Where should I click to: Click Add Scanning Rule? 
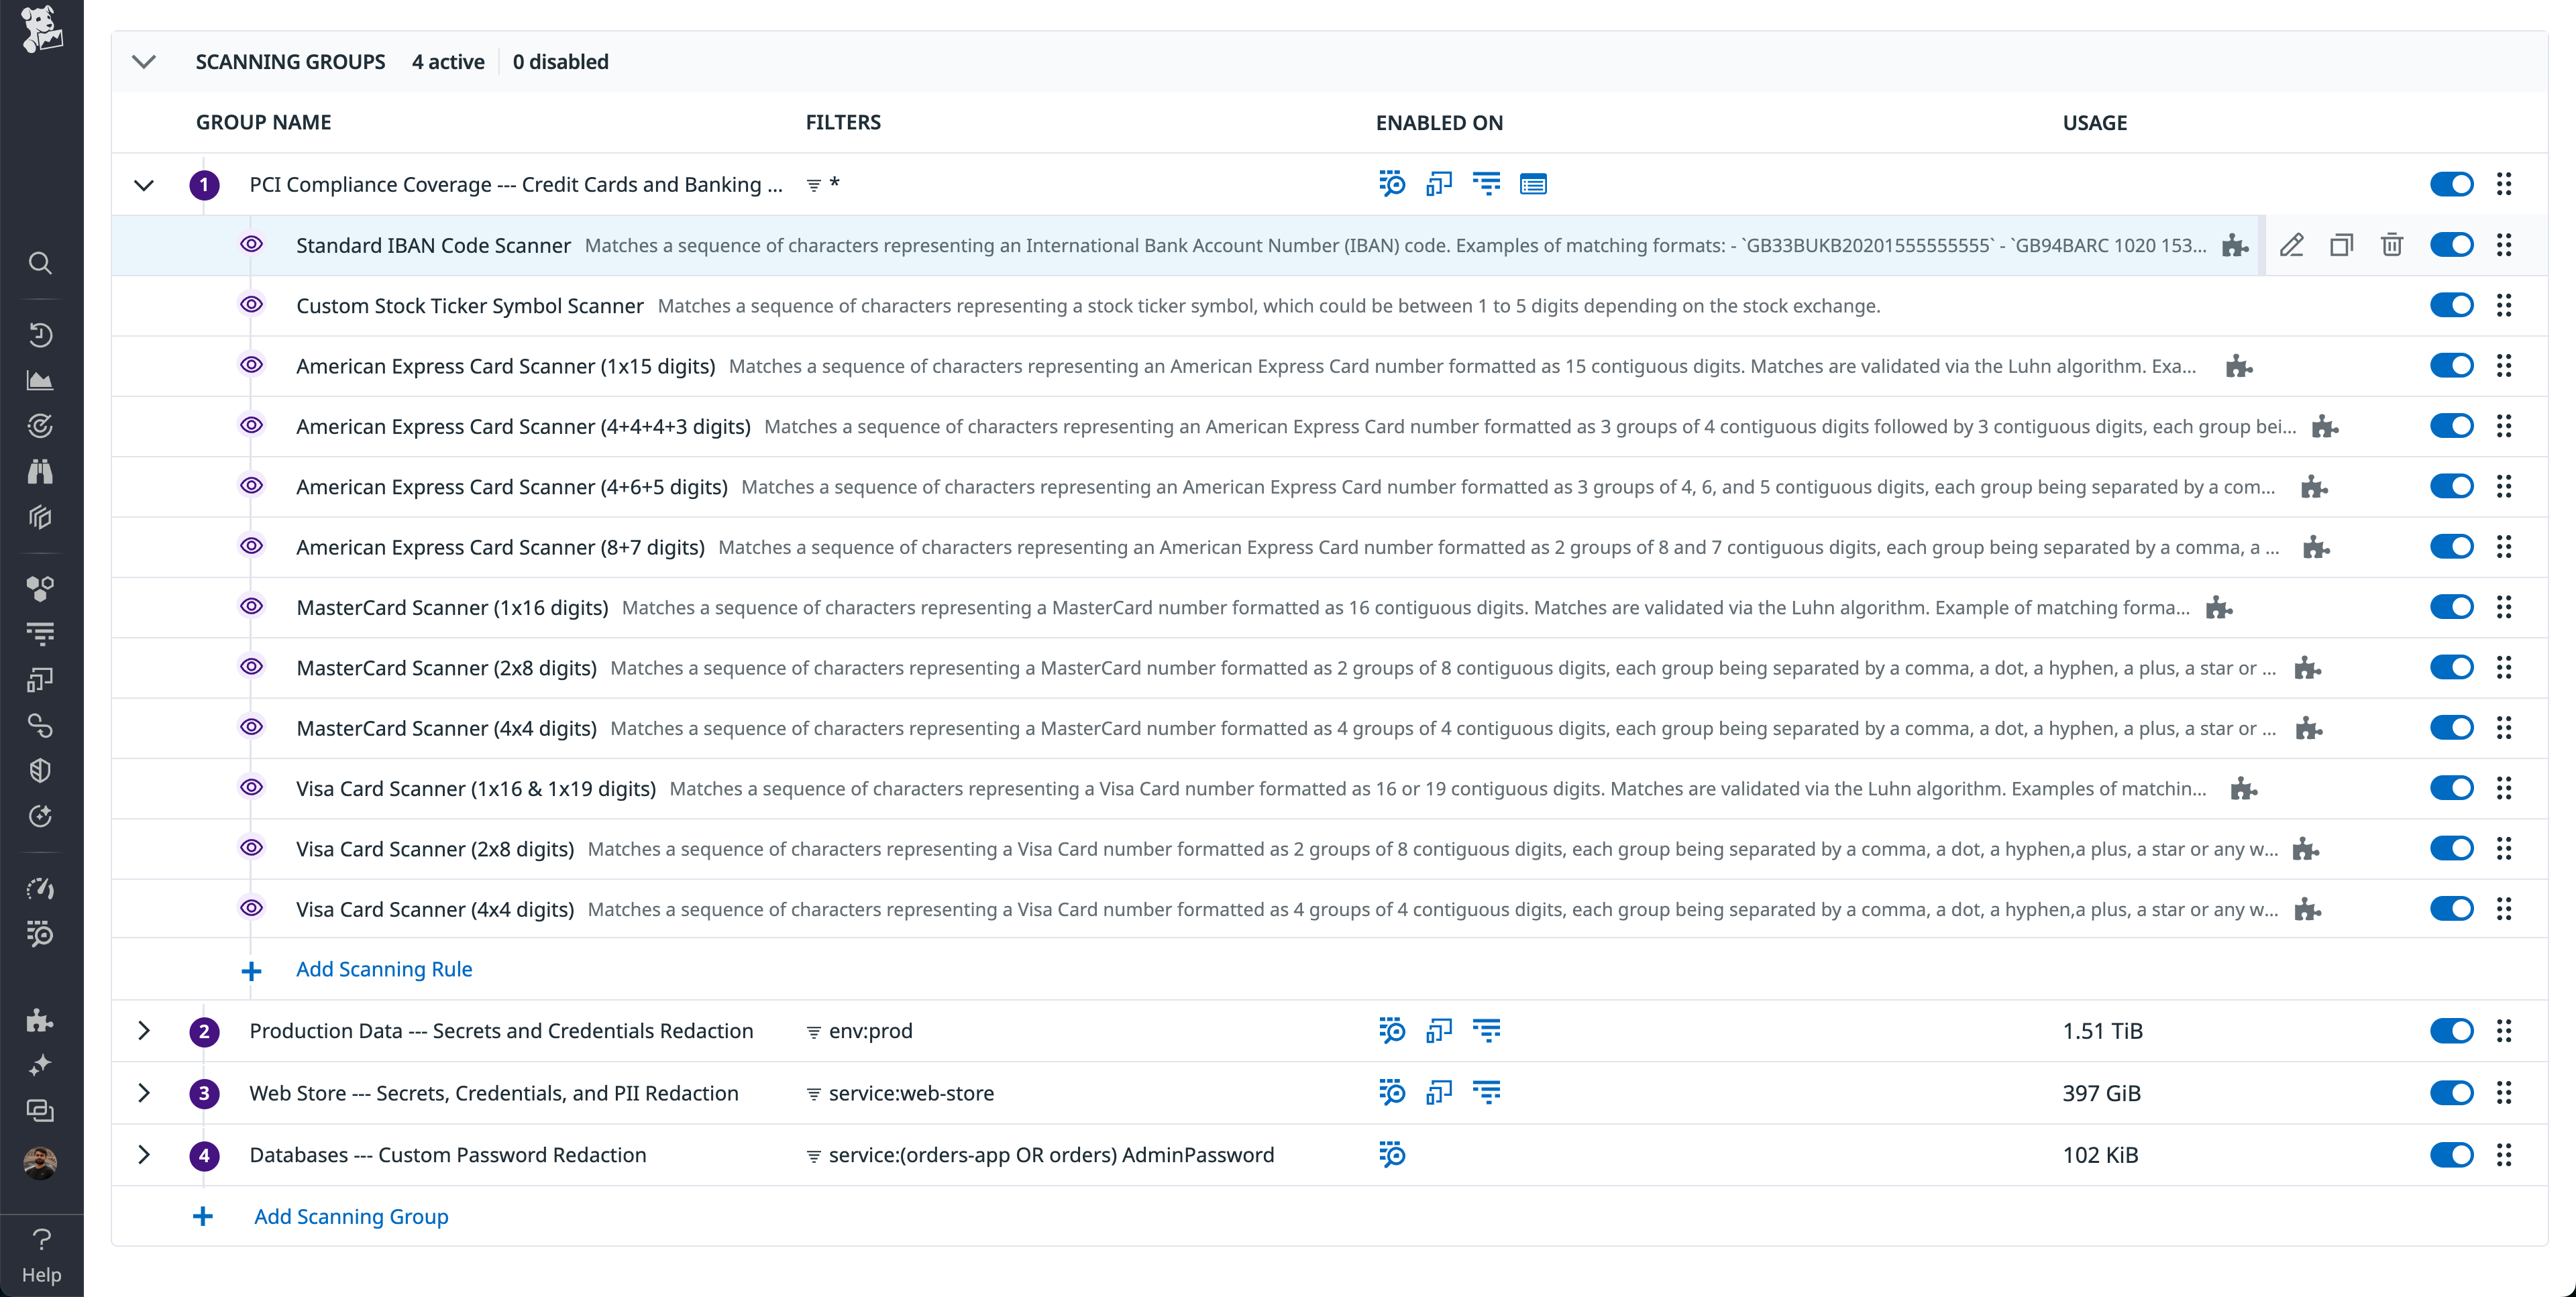[384, 969]
